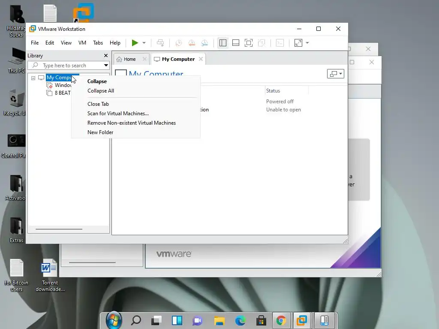Open Widgets from the taskbar

177,320
